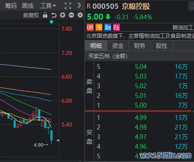Select the 筹码 toolbar item
The width and height of the screenshot is (194, 162).
coord(11,6)
